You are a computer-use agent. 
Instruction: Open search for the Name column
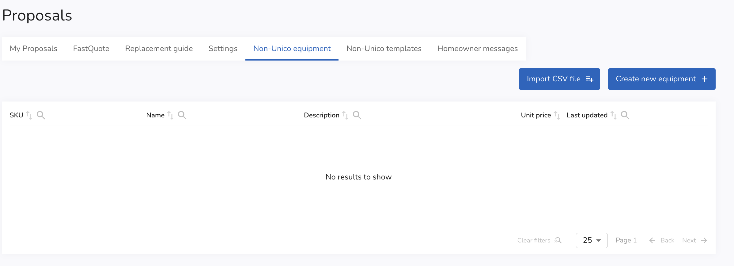point(182,115)
